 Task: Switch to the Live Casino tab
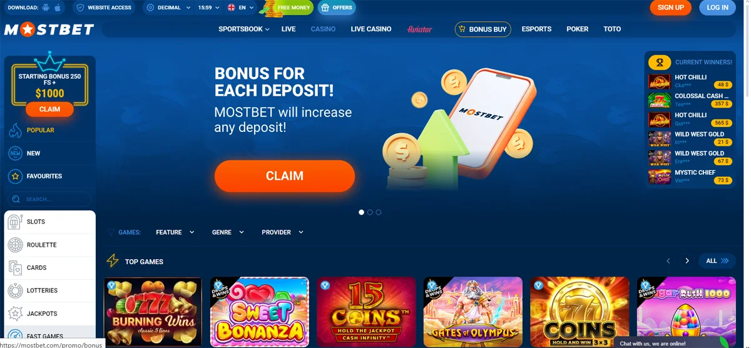(x=371, y=29)
